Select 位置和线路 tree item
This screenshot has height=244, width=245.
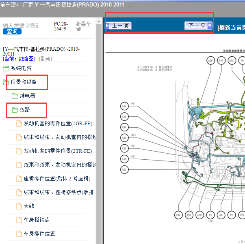[24, 82]
